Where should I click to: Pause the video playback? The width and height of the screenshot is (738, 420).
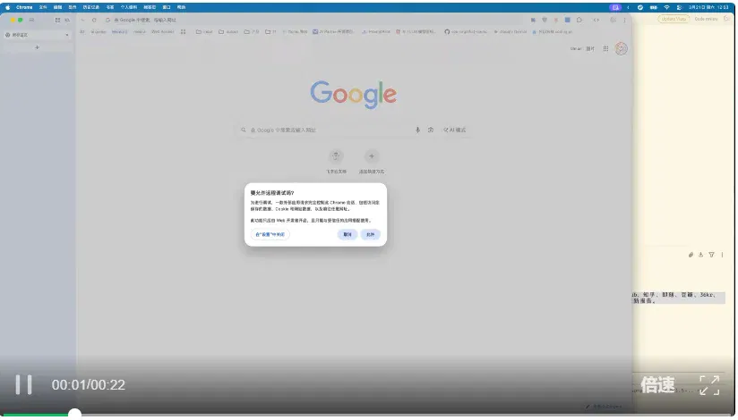click(x=23, y=385)
